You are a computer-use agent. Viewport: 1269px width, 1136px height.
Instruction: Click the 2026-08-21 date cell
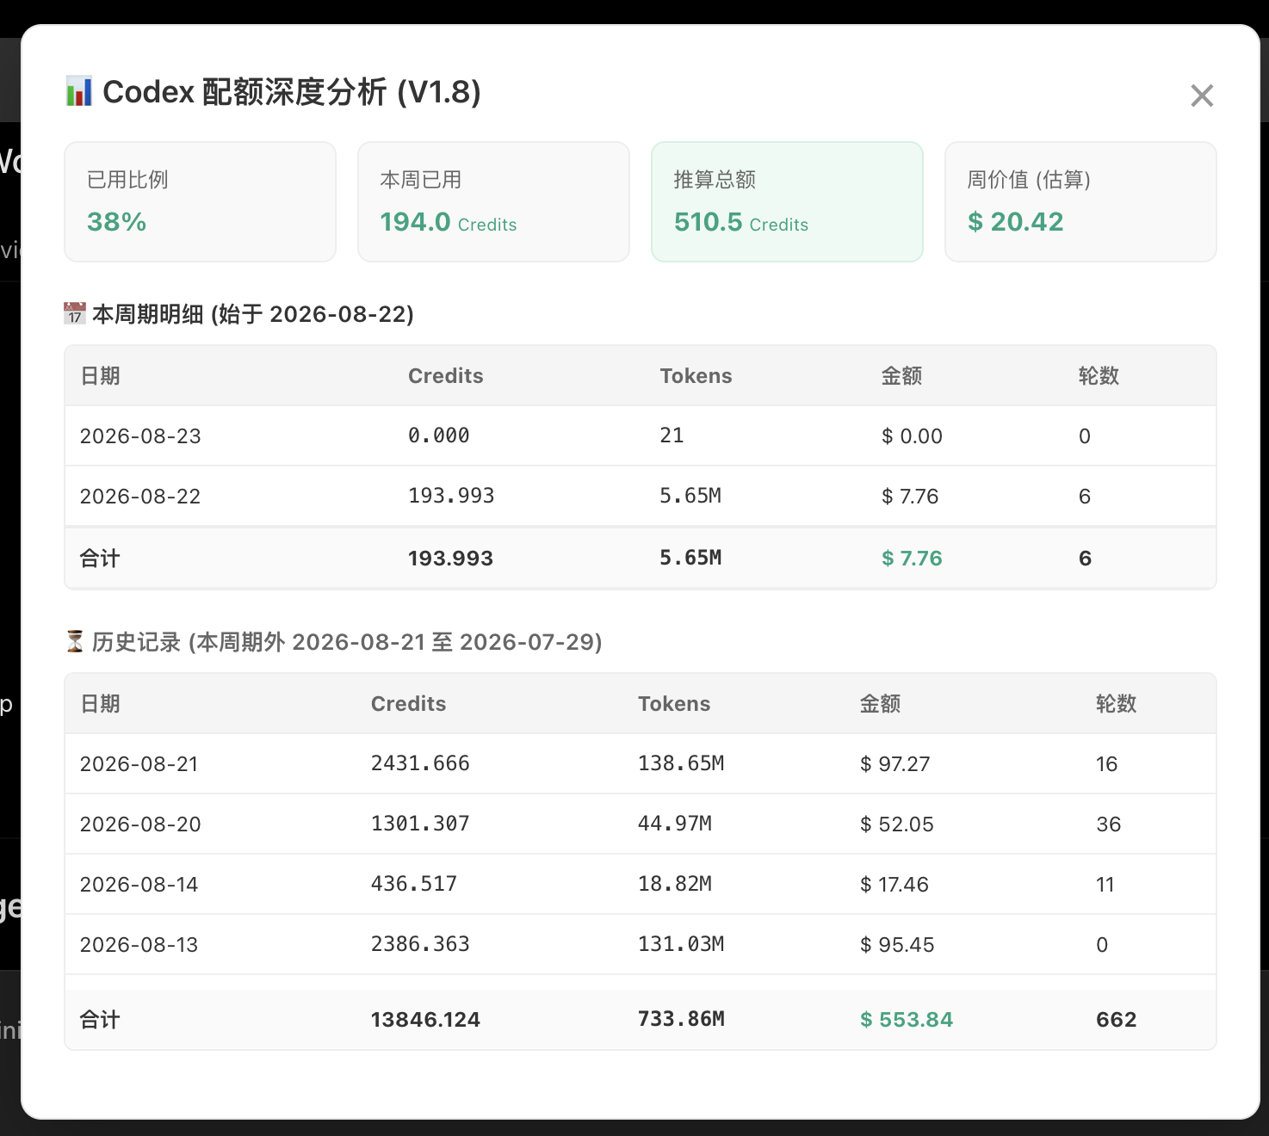tap(139, 764)
